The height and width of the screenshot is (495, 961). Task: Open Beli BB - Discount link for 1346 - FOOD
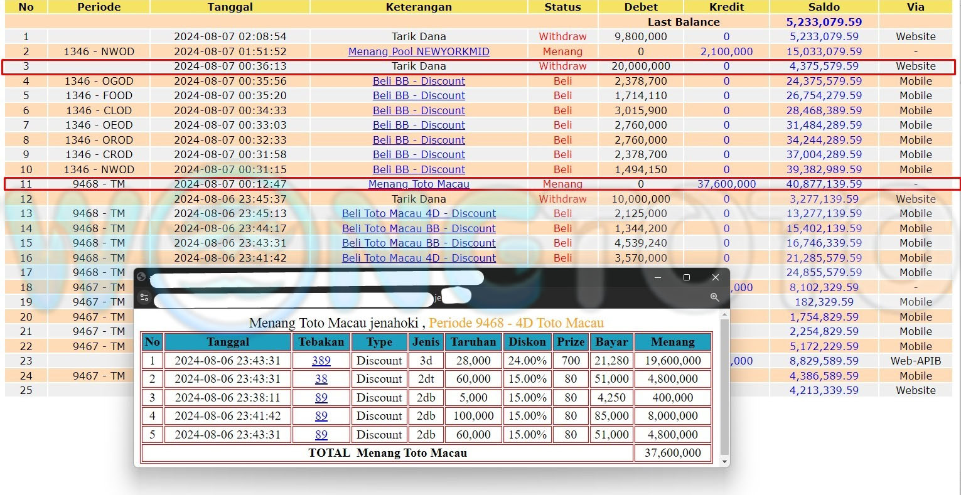419,95
